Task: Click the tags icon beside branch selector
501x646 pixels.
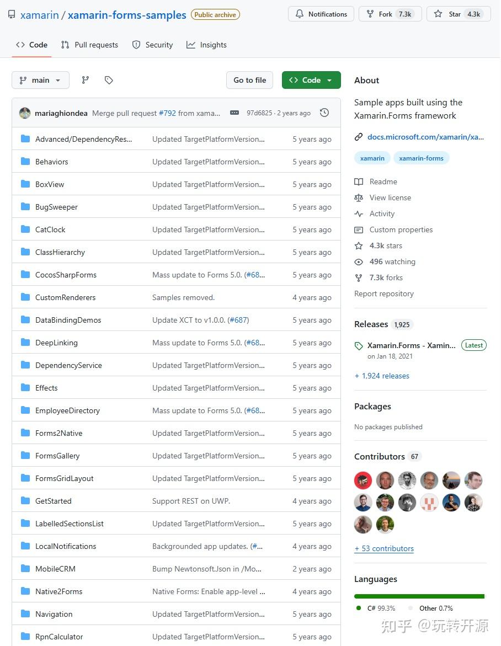Action: (x=109, y=80)
